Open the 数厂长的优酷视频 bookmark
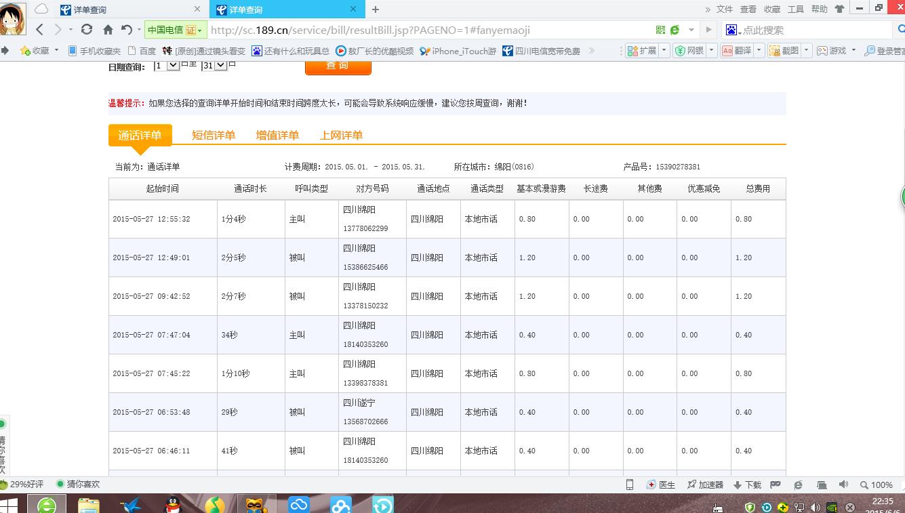 (x=374, y=51)
